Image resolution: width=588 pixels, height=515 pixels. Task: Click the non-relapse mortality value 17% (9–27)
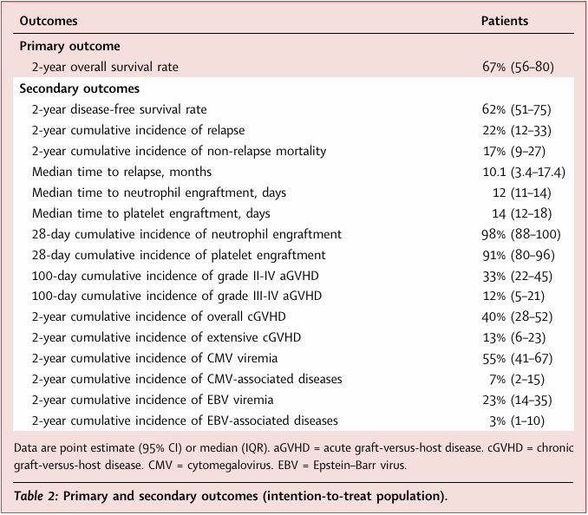pos(519,151)
